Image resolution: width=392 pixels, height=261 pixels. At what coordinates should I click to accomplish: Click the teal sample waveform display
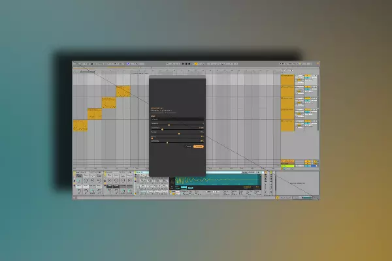click(x=218, y=180)
